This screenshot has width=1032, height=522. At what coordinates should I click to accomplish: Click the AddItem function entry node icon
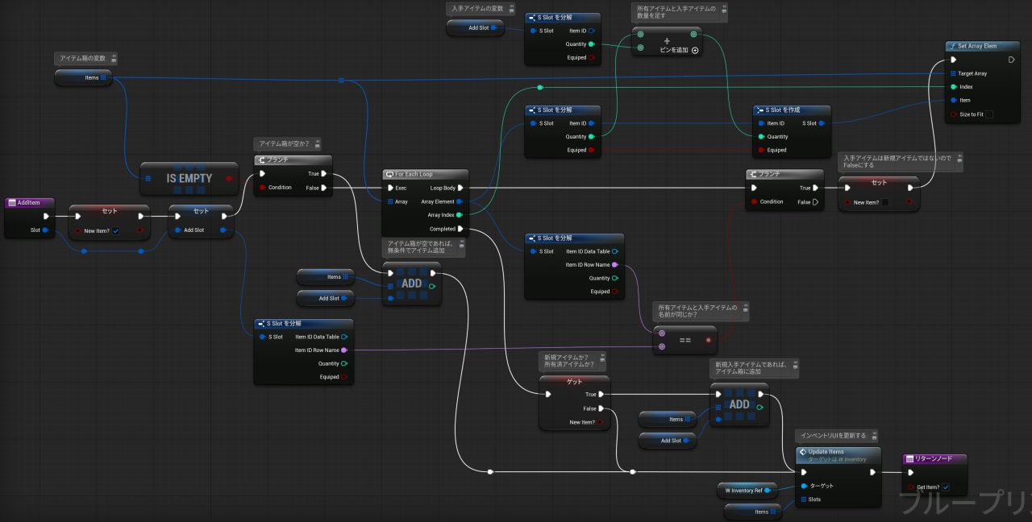12,203
